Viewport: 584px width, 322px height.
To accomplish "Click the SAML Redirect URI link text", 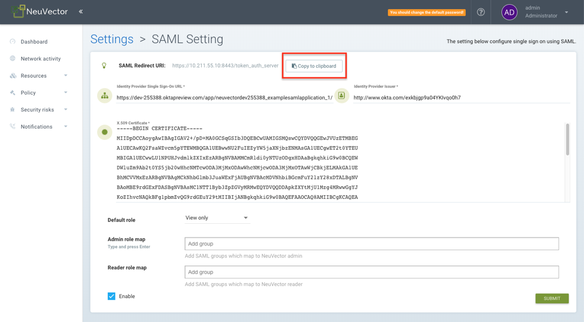I will point(225,65).
